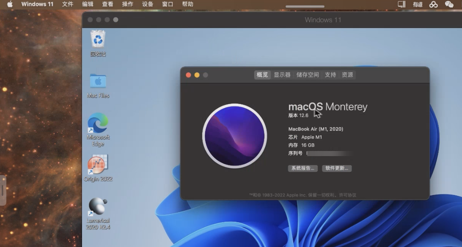Open the 编辑 menu
Image resolution: width=462 pixels, height=247 pixels.
point(88,4)
